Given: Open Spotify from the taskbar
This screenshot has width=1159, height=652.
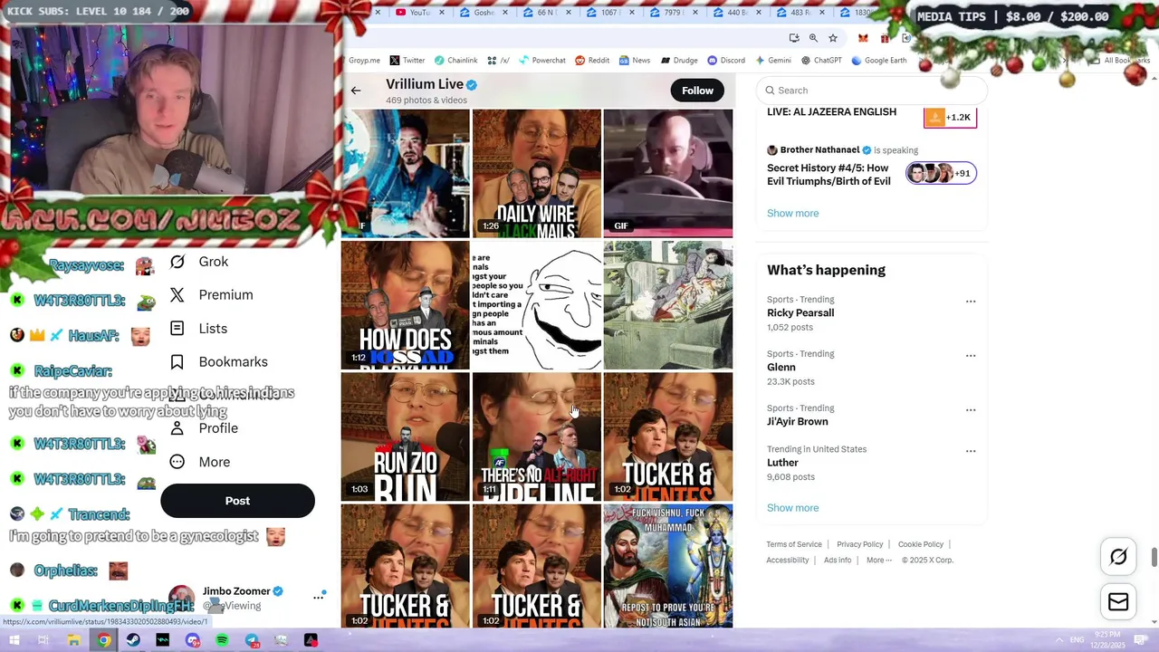Looking at the screenshot, I should [x=222, y=640].
